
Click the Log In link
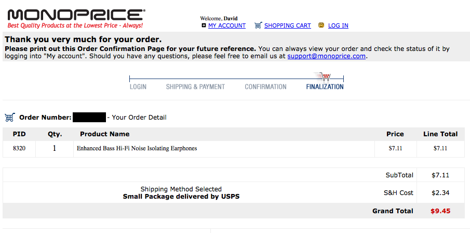point(338,25)
